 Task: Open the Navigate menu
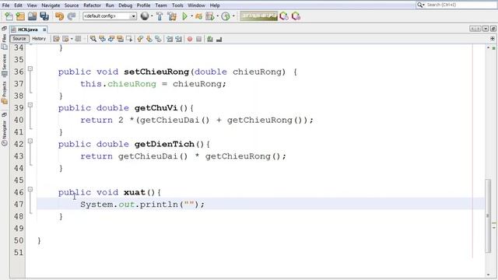pyautogui.click(x=51, y=5)
